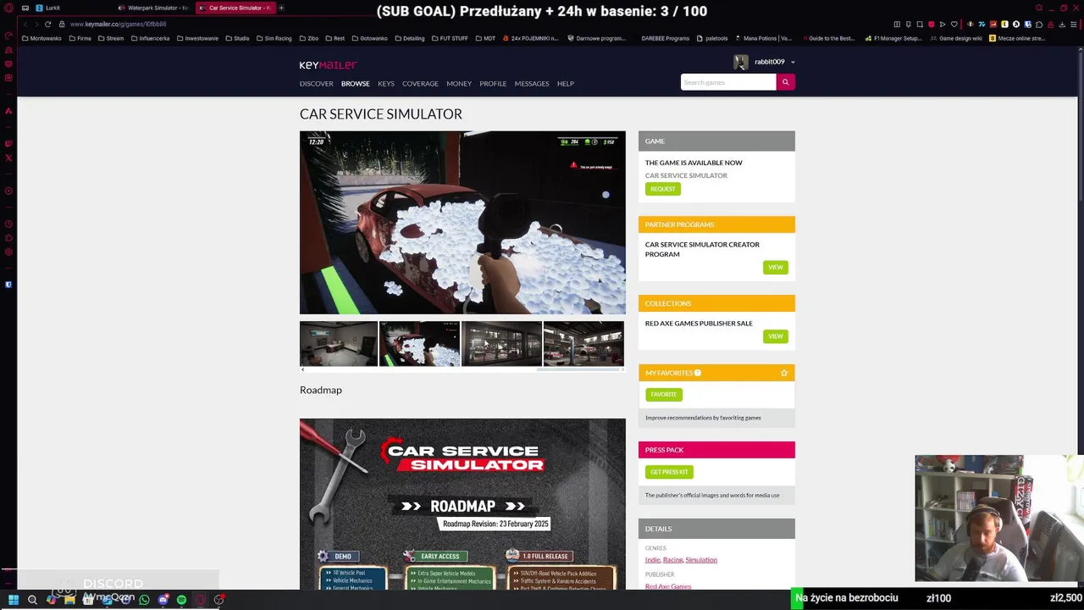Viewport: 1084px width, 610px height.
Task: Open the Detailing bookmarks folder
Action: click(409, 38)
